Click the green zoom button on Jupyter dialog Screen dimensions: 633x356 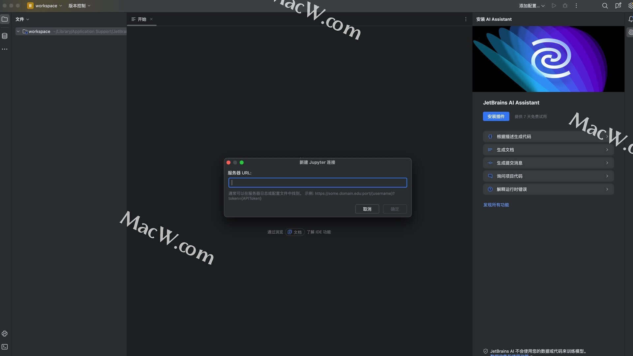click(x=242, y=163)
